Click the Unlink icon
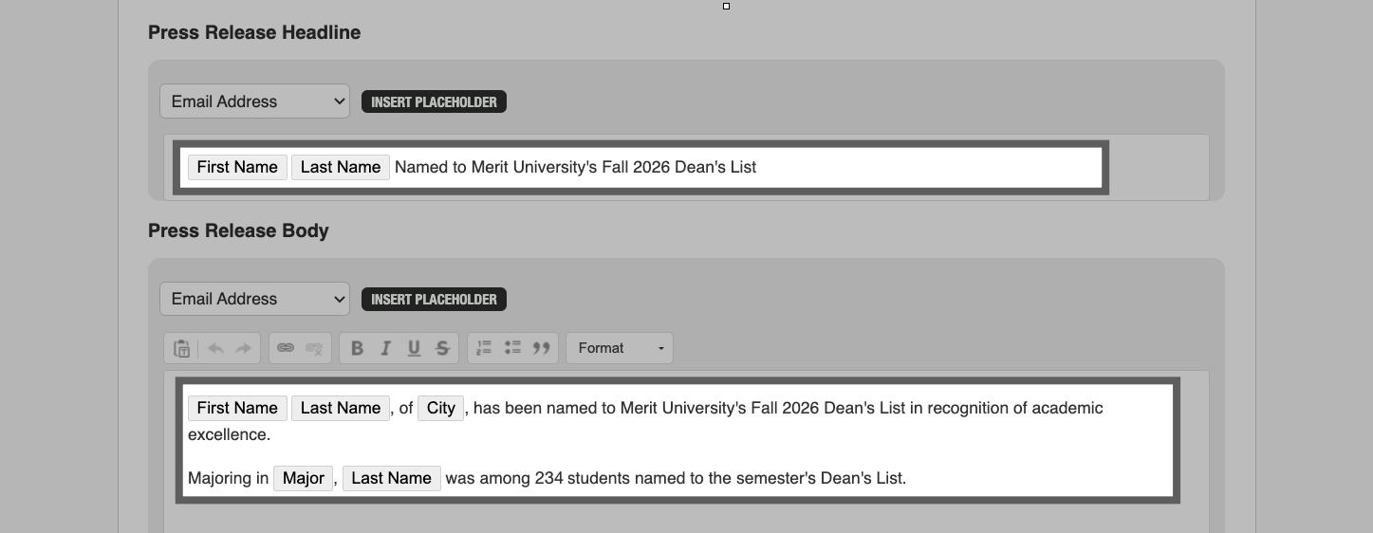This screenshot has height=533, width=1373. click(x=314, y=348)
